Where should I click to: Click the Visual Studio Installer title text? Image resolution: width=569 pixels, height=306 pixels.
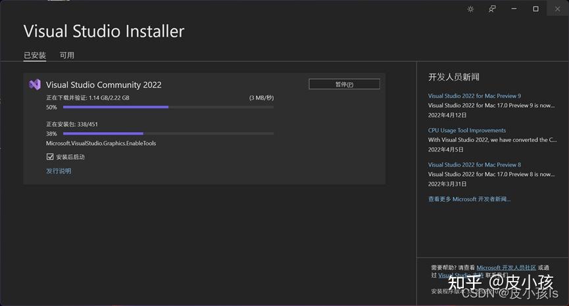click(104, 31)
